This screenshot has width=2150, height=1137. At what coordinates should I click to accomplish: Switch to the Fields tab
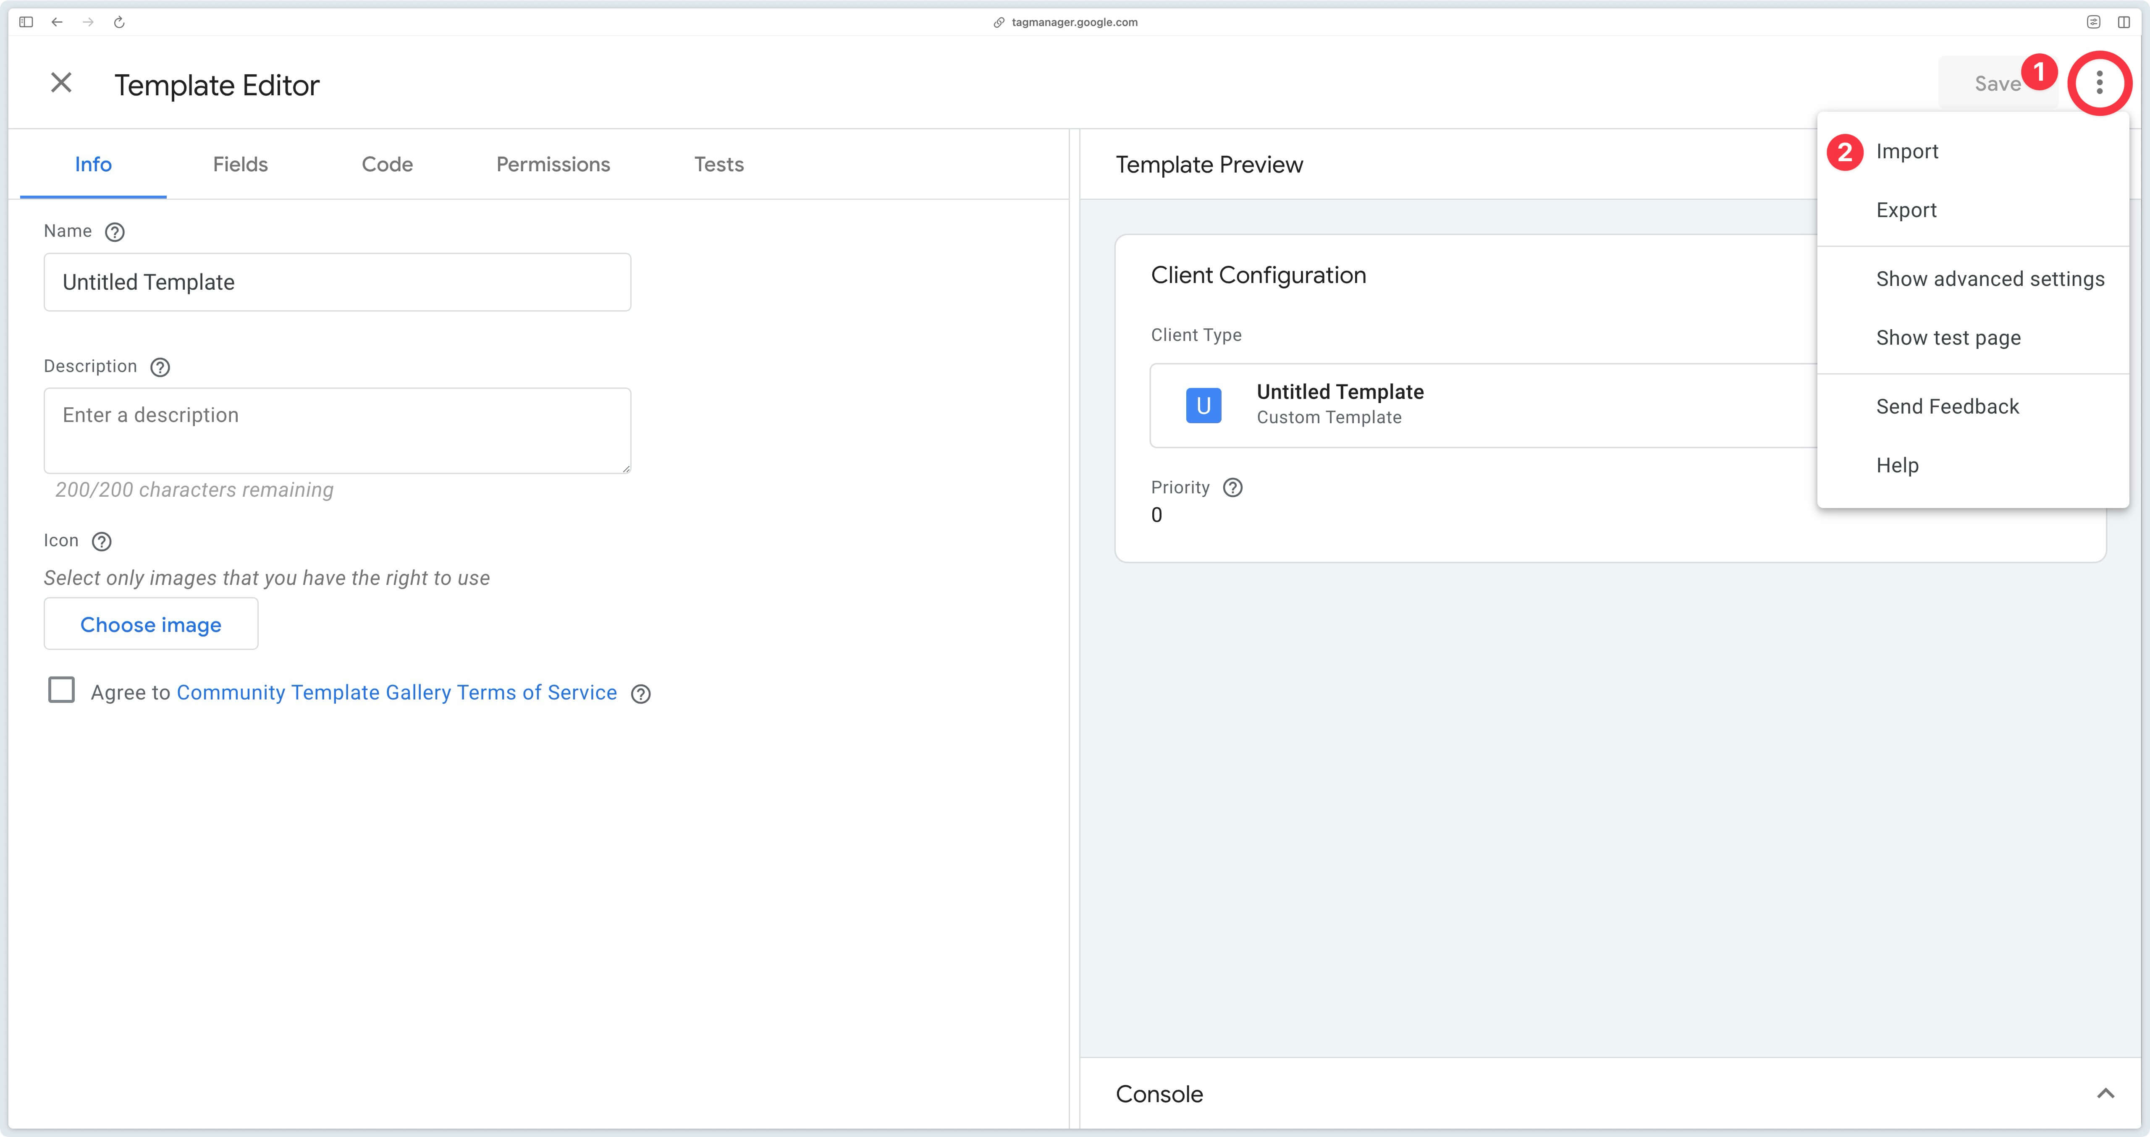240,165
